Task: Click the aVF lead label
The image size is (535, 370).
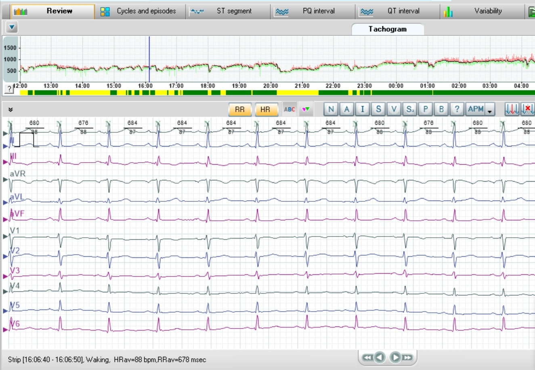Action: [17, 214]
